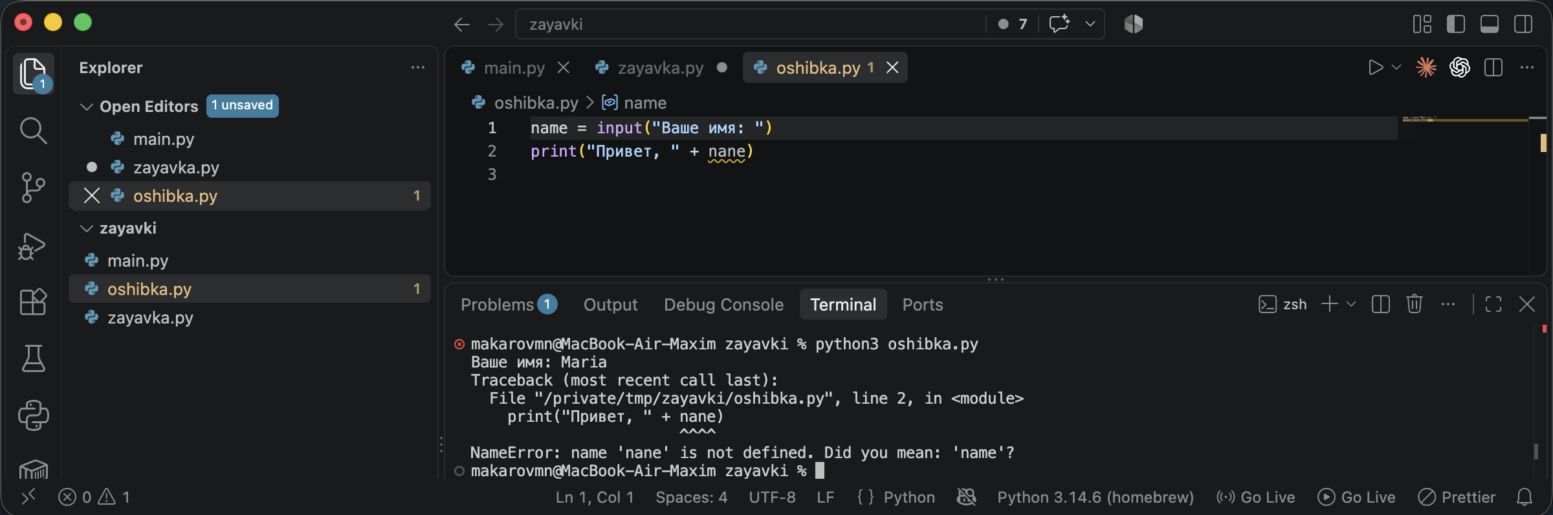
Task: Expand the Run button dropdown arrow
Action: 1396,67
